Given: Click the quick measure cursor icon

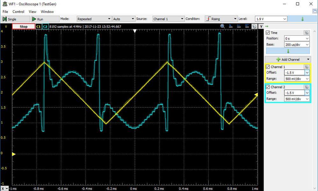Looking at the screenshot, I should [231, 26].
